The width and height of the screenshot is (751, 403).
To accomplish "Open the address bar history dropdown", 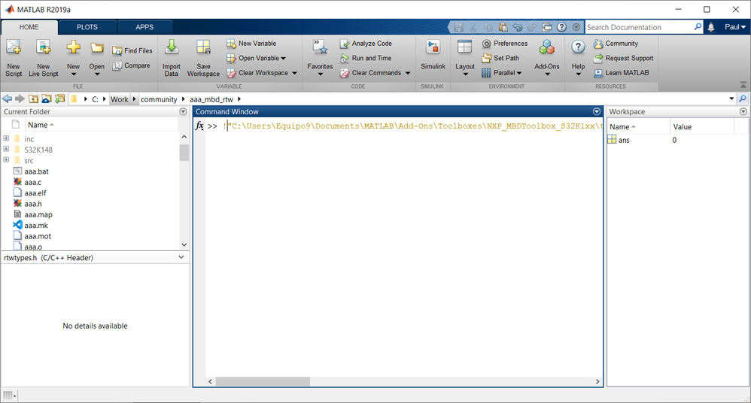I will 731,98.
